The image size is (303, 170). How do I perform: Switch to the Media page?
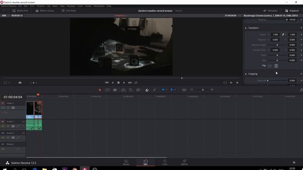coord(126,162)
